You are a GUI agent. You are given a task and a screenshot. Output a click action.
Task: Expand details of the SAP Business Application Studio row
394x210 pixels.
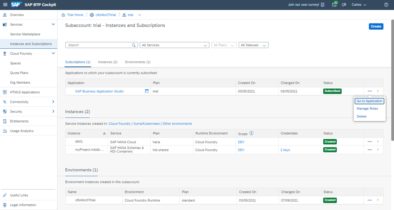pos(378,91)
